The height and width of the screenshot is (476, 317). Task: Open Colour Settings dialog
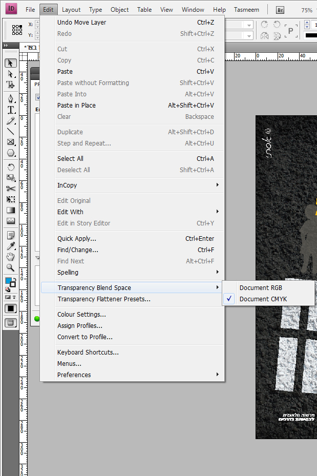81,315
